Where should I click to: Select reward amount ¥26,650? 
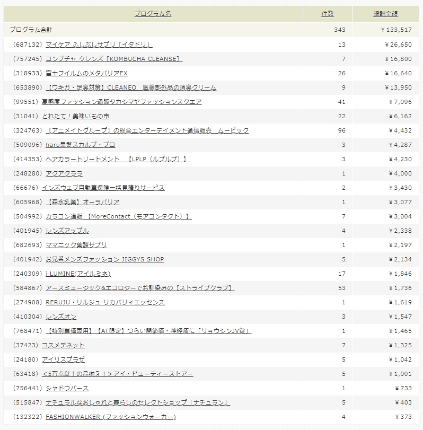coord(398,45)
